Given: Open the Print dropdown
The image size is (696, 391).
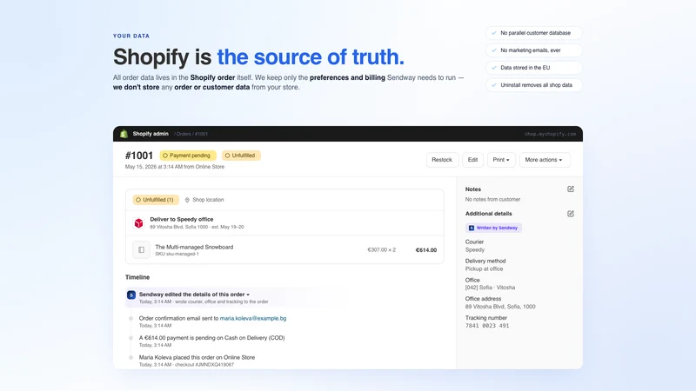Looking at the screenshot, I should [x=501, y=160].
